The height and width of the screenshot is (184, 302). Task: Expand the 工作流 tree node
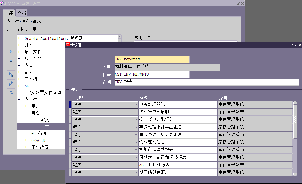click(x=19, y=79)
